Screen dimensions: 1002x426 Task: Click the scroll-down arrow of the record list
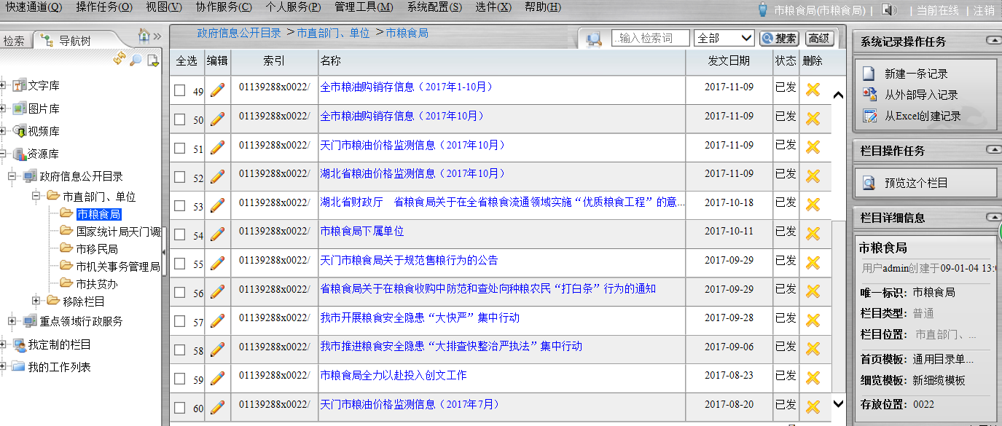point(838,403)
